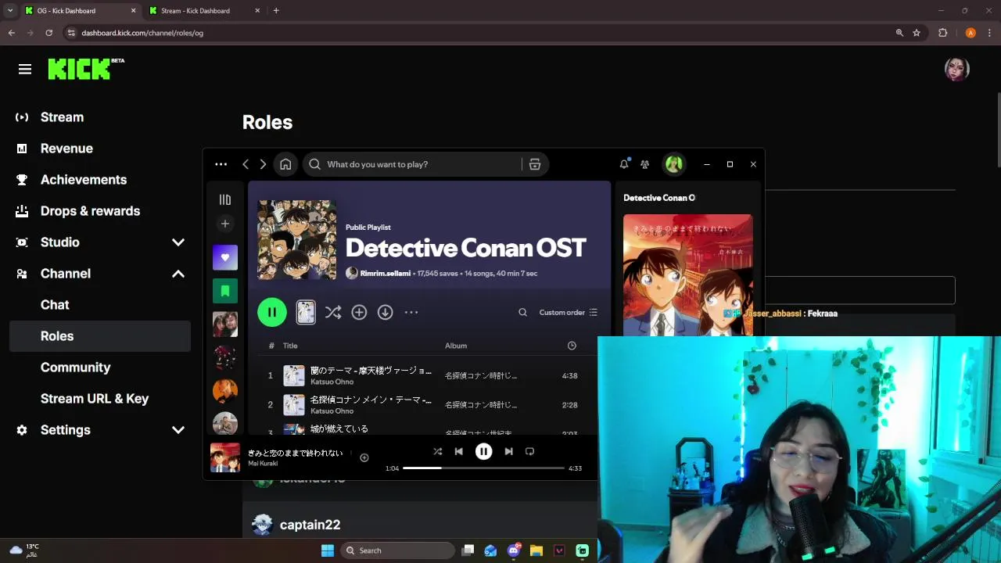Image resolution: width=1001 pixels, height=563 pixels.
Task: Open Liked Songs in Spotify sidebar
Action: [225, 257]
